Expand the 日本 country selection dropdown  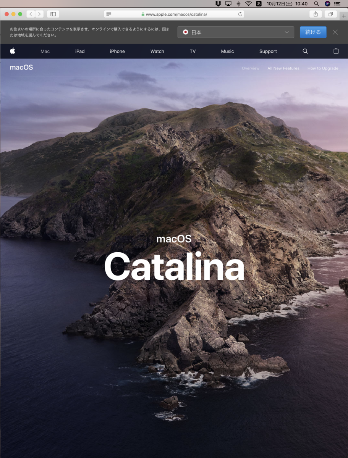[x=236, y=32]
